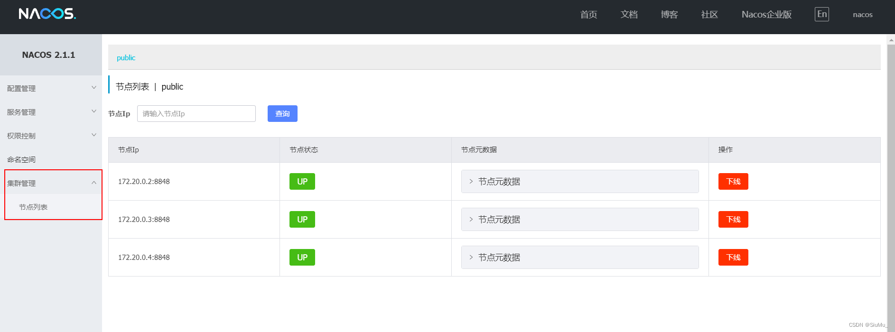Switch language with the En icon
Image resolution: width=895 pixels, height=332 pixels.
(822, 14)
